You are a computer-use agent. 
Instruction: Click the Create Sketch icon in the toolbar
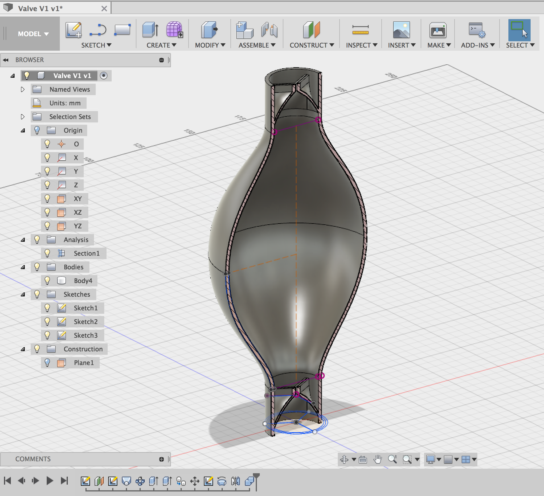[x=74, y=30]
